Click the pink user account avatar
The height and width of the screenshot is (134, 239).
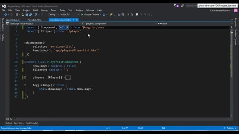point(236,10)
